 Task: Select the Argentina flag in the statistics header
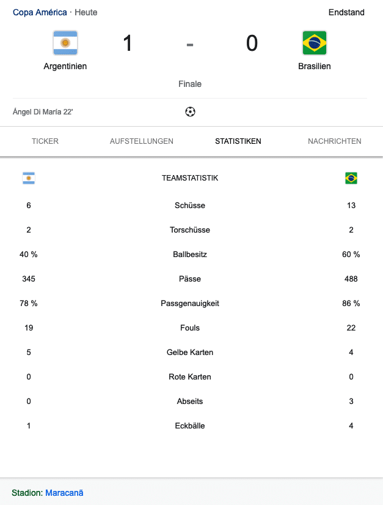point(28,178)
